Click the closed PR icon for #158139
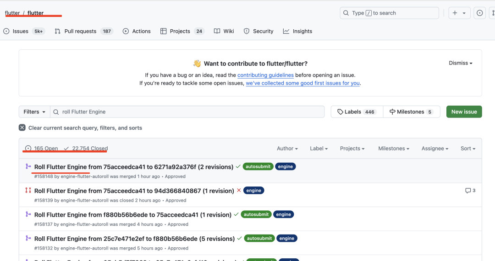495x261 pixels. pos(28,190)
